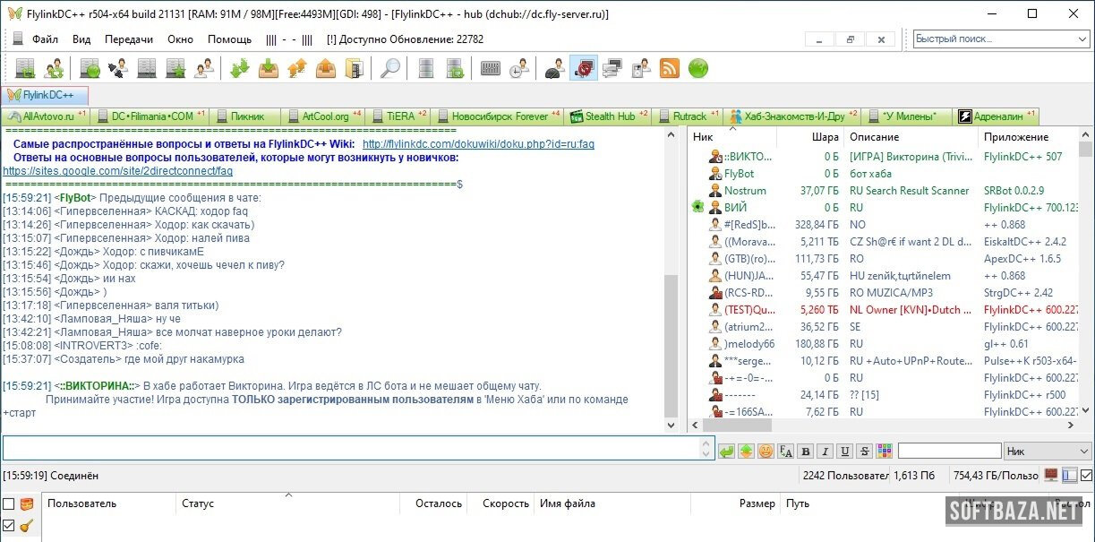This screenshot has width=1095, height=542.
Task: Send message with the green return arrow
Action: [726, 451]
